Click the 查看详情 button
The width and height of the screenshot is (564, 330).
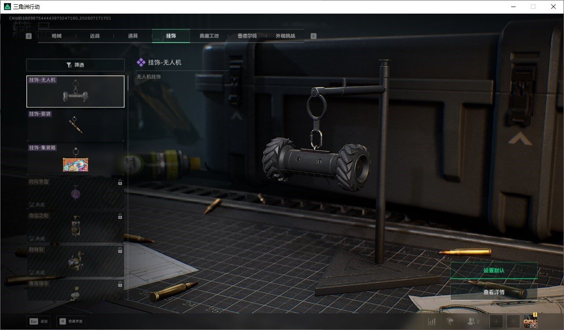click(494, 292)
